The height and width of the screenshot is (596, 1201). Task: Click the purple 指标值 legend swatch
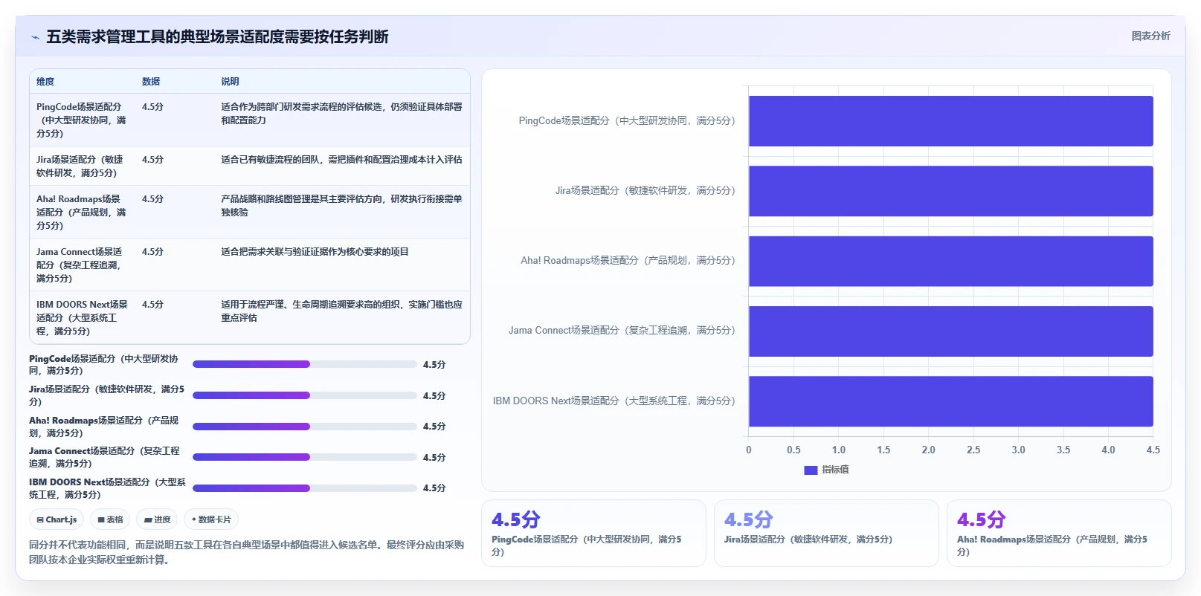coord(811,470)
